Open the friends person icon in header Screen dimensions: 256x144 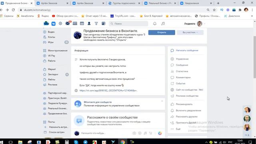(89, 24)
